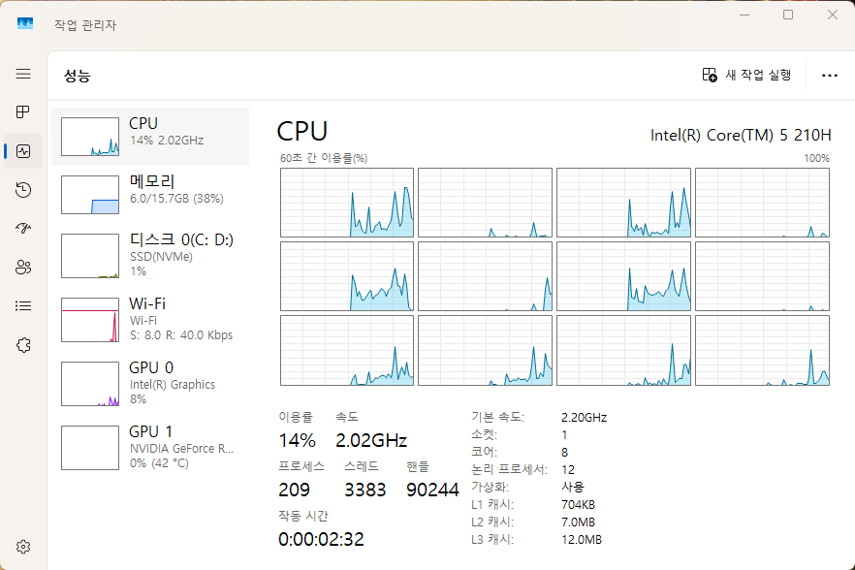
Task: Open the Startup apps page icon
Action: coord(23,229)
